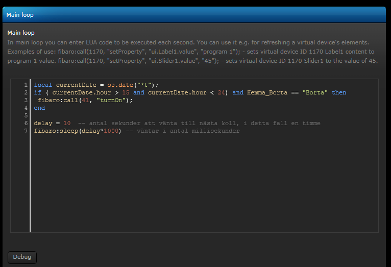Image resolution: width=391 pixels, height=267 pixels.
Task: Click the number 15 in the if condition
Action: click(126, 93)
